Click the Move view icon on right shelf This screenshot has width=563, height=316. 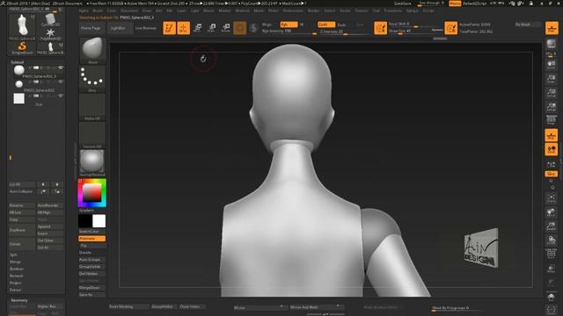pyautogui.click(x=552, y=212)
